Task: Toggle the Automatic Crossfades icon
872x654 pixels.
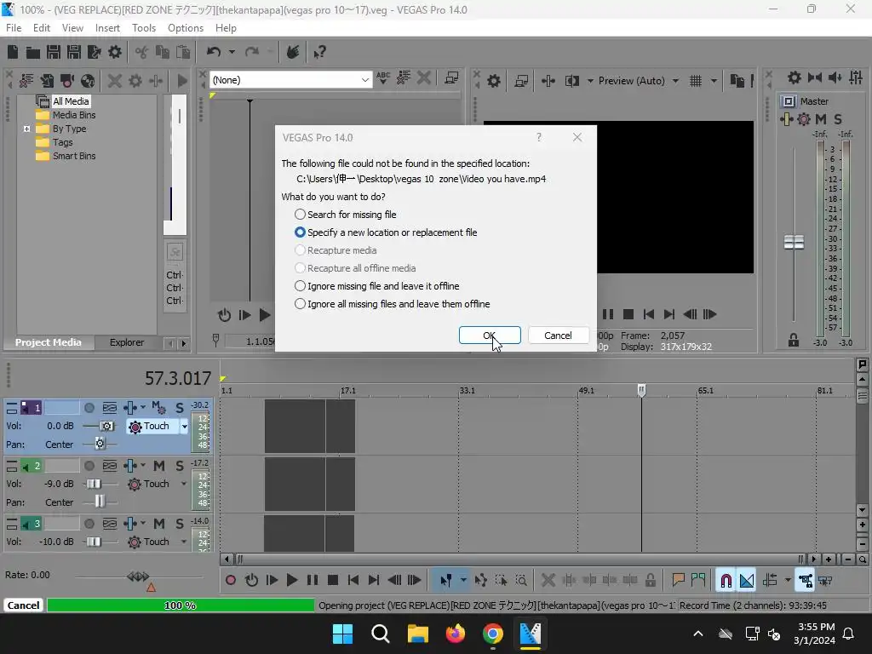Action: pyautogui.click(x=747, y=581)
